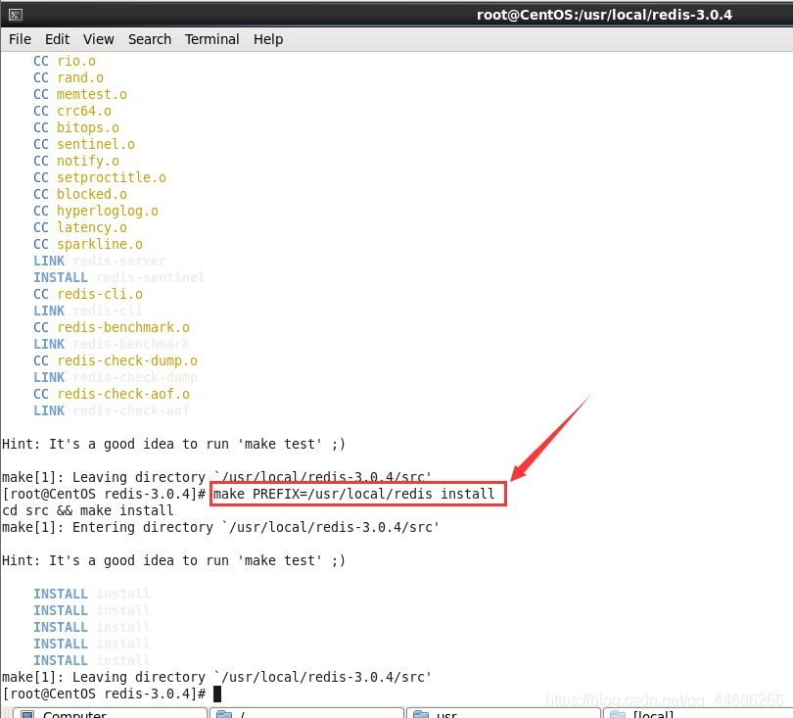Select the 'crc64.o' compile line
This screenshot has width=793, height=718.
tap(72, 112)
